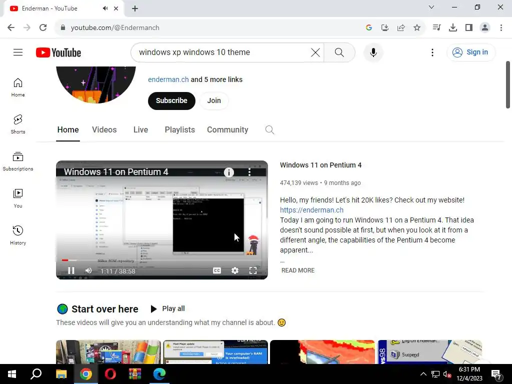The height and width of the screenshot is (384, 512).
Task: Open the video player three-dot menu
Action: (x=249, y=172)
